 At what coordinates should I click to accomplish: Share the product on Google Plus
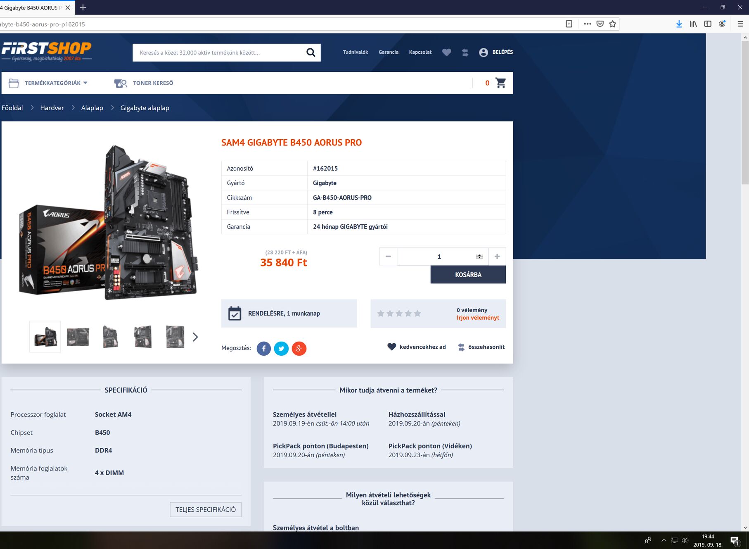tap(299, 349)
